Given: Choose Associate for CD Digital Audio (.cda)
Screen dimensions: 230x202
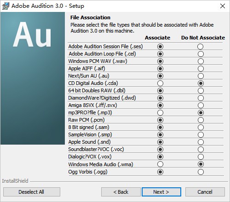Looking at the screenshot, I should [160, 83].
